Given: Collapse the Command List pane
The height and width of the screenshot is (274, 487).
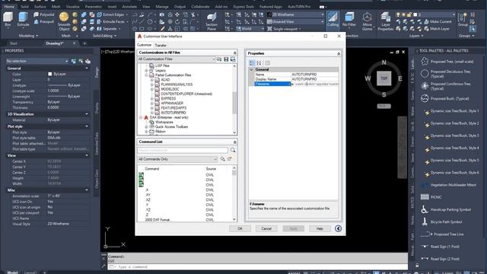Looking at the screenshot, I should coord(235,142).
